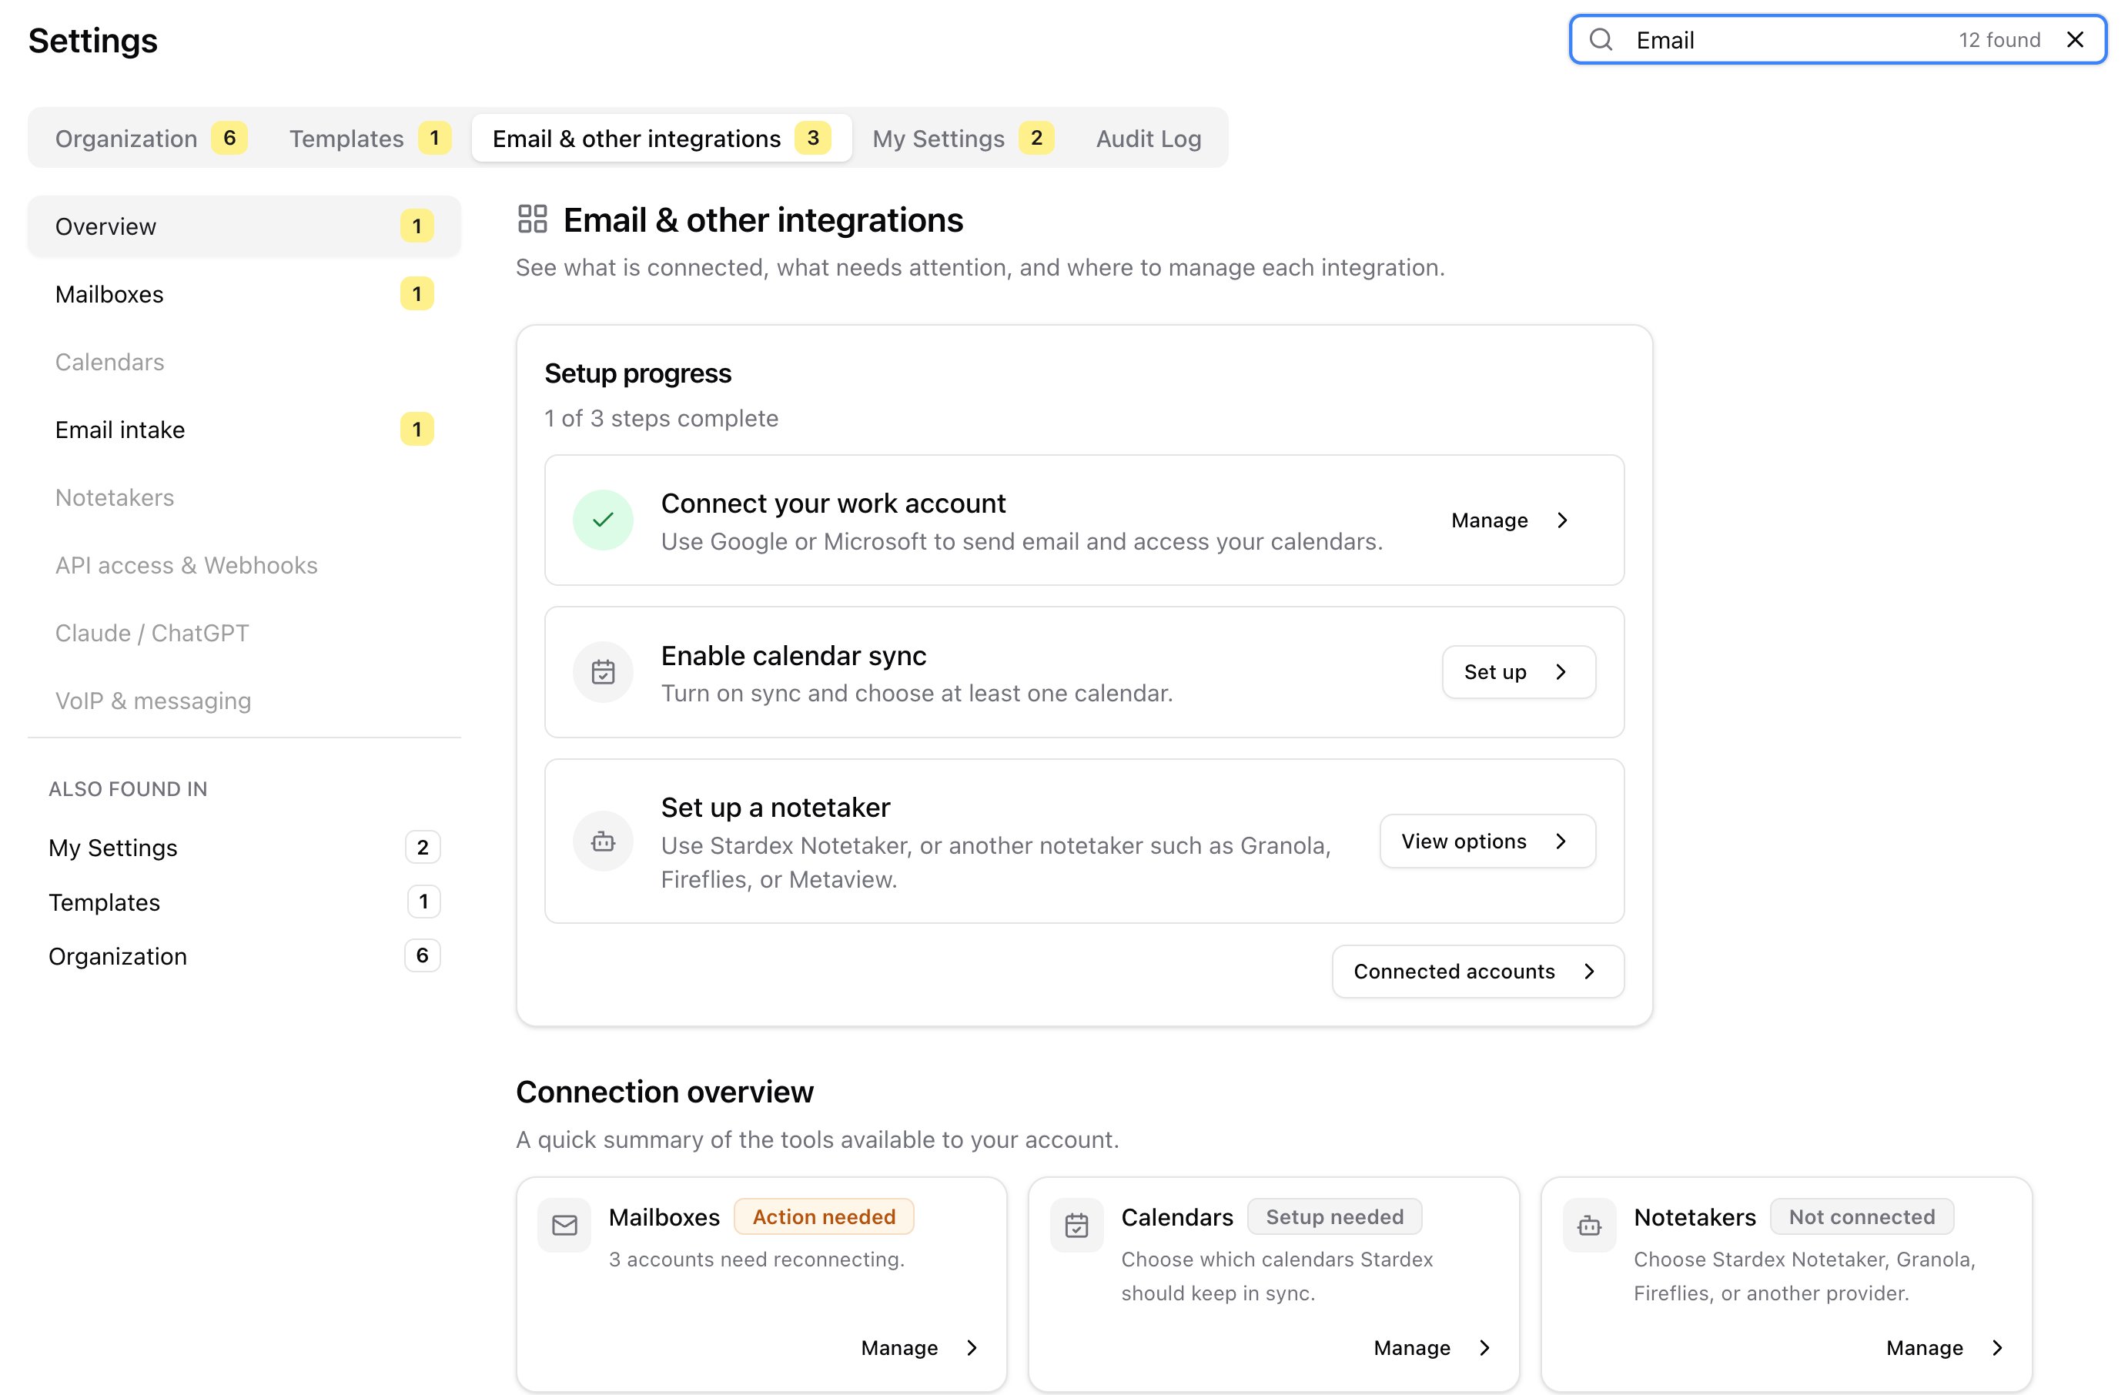The height and width of the screenshot is (1395, 2128).
Task: Open the Organization tab
Action: [x=150, y=139]
